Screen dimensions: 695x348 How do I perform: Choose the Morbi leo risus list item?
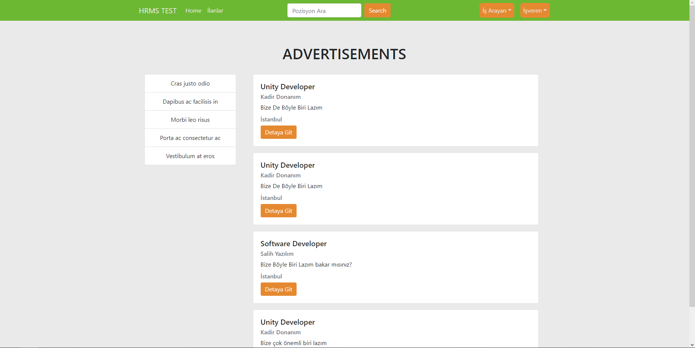coord(190,120)
